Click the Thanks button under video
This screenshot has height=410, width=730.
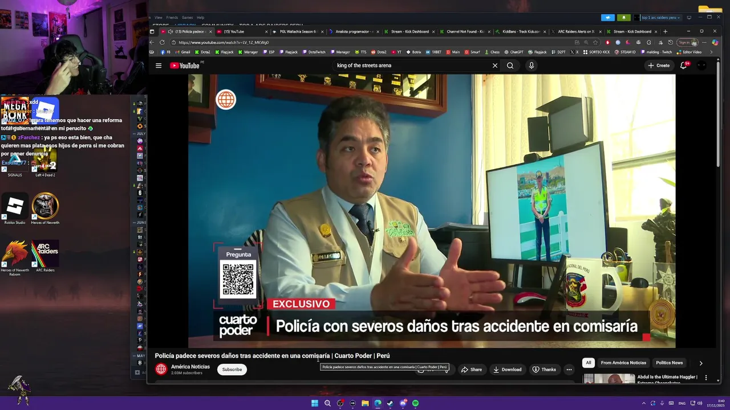pos(544,370)
